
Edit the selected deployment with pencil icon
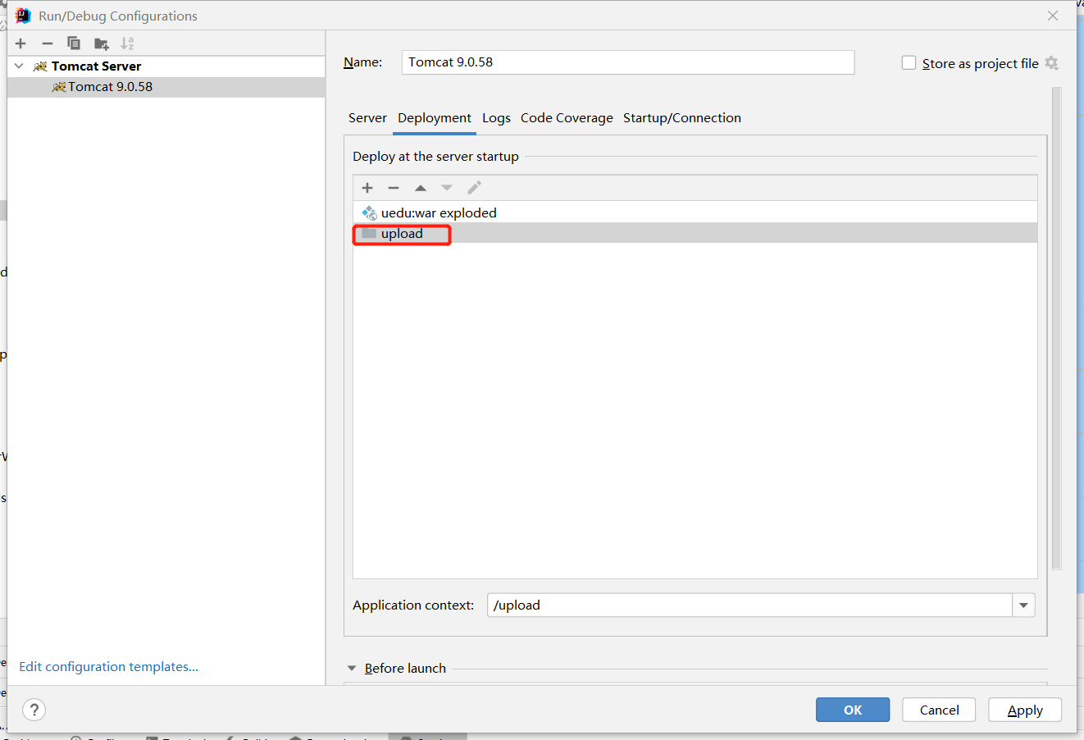pyautogui.click(x=474, y=188)
